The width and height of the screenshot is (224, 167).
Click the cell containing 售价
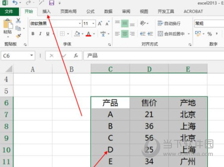tap(149, 103)
